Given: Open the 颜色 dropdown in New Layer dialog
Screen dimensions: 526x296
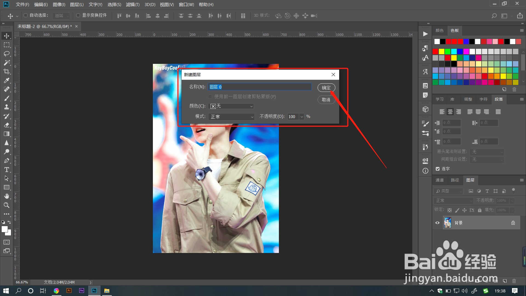Looking at the screenshot, I should pyautogui.click(x=231, y=106).
